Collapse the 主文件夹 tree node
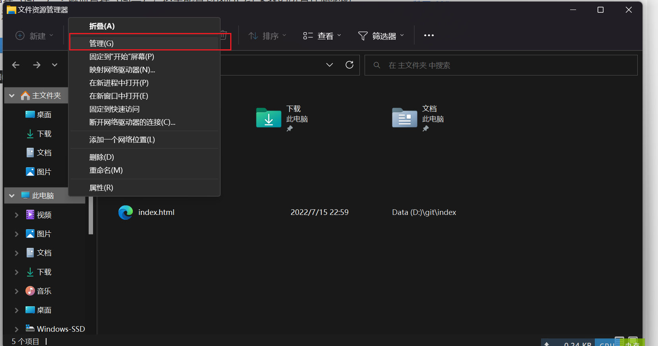The image size is (658, 346). (12, 96)
